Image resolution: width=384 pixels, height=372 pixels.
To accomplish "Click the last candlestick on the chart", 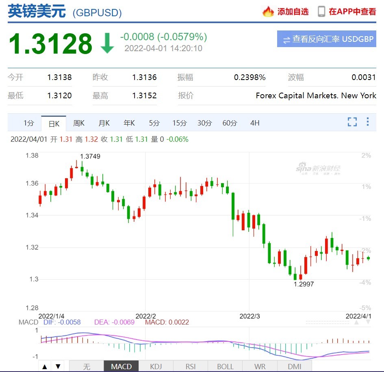I will (368, 258).
